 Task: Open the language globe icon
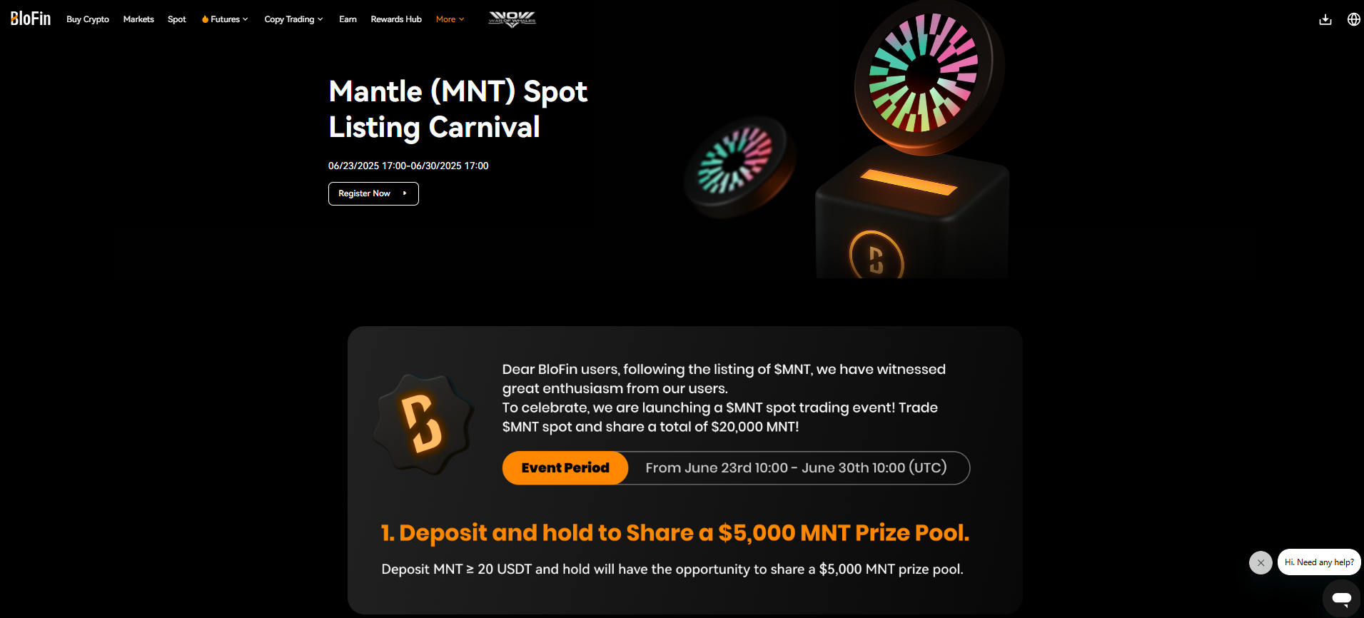tap(1353, 19)
